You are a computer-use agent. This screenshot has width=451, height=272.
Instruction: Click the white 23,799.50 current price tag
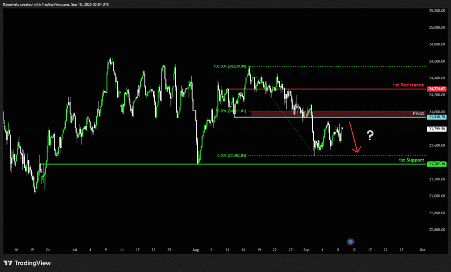pyautogui.click(x=436, y=129)
